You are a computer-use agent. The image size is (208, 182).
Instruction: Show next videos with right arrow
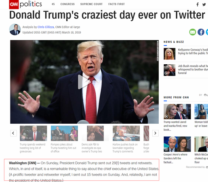(155, 133)
